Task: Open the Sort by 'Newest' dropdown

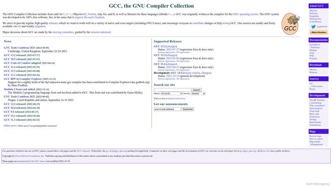Action: click(x=198, y=93)
